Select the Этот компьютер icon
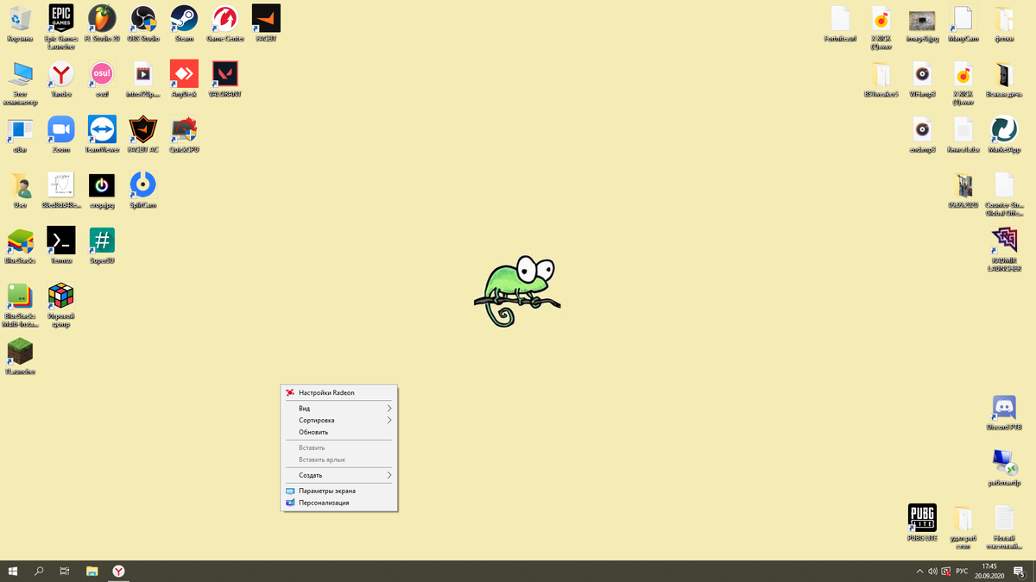 coord(20,83)
